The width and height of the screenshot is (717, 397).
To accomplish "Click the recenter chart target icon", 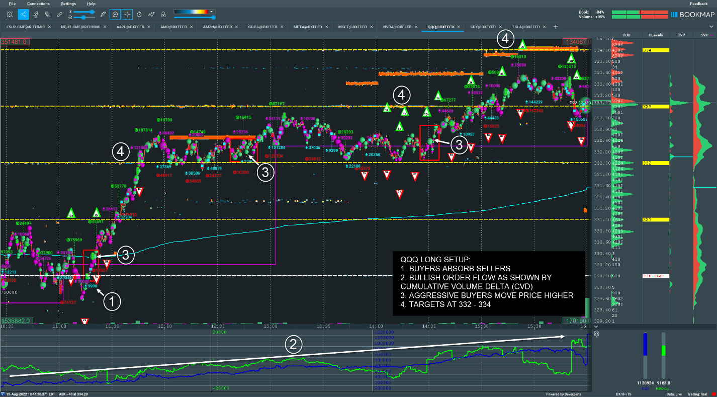I will (10, 14).
